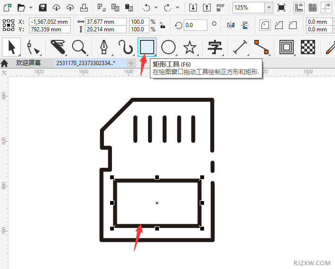Click the selected rectangle's center X marker
335x269 pixels.
coord(157,203)
